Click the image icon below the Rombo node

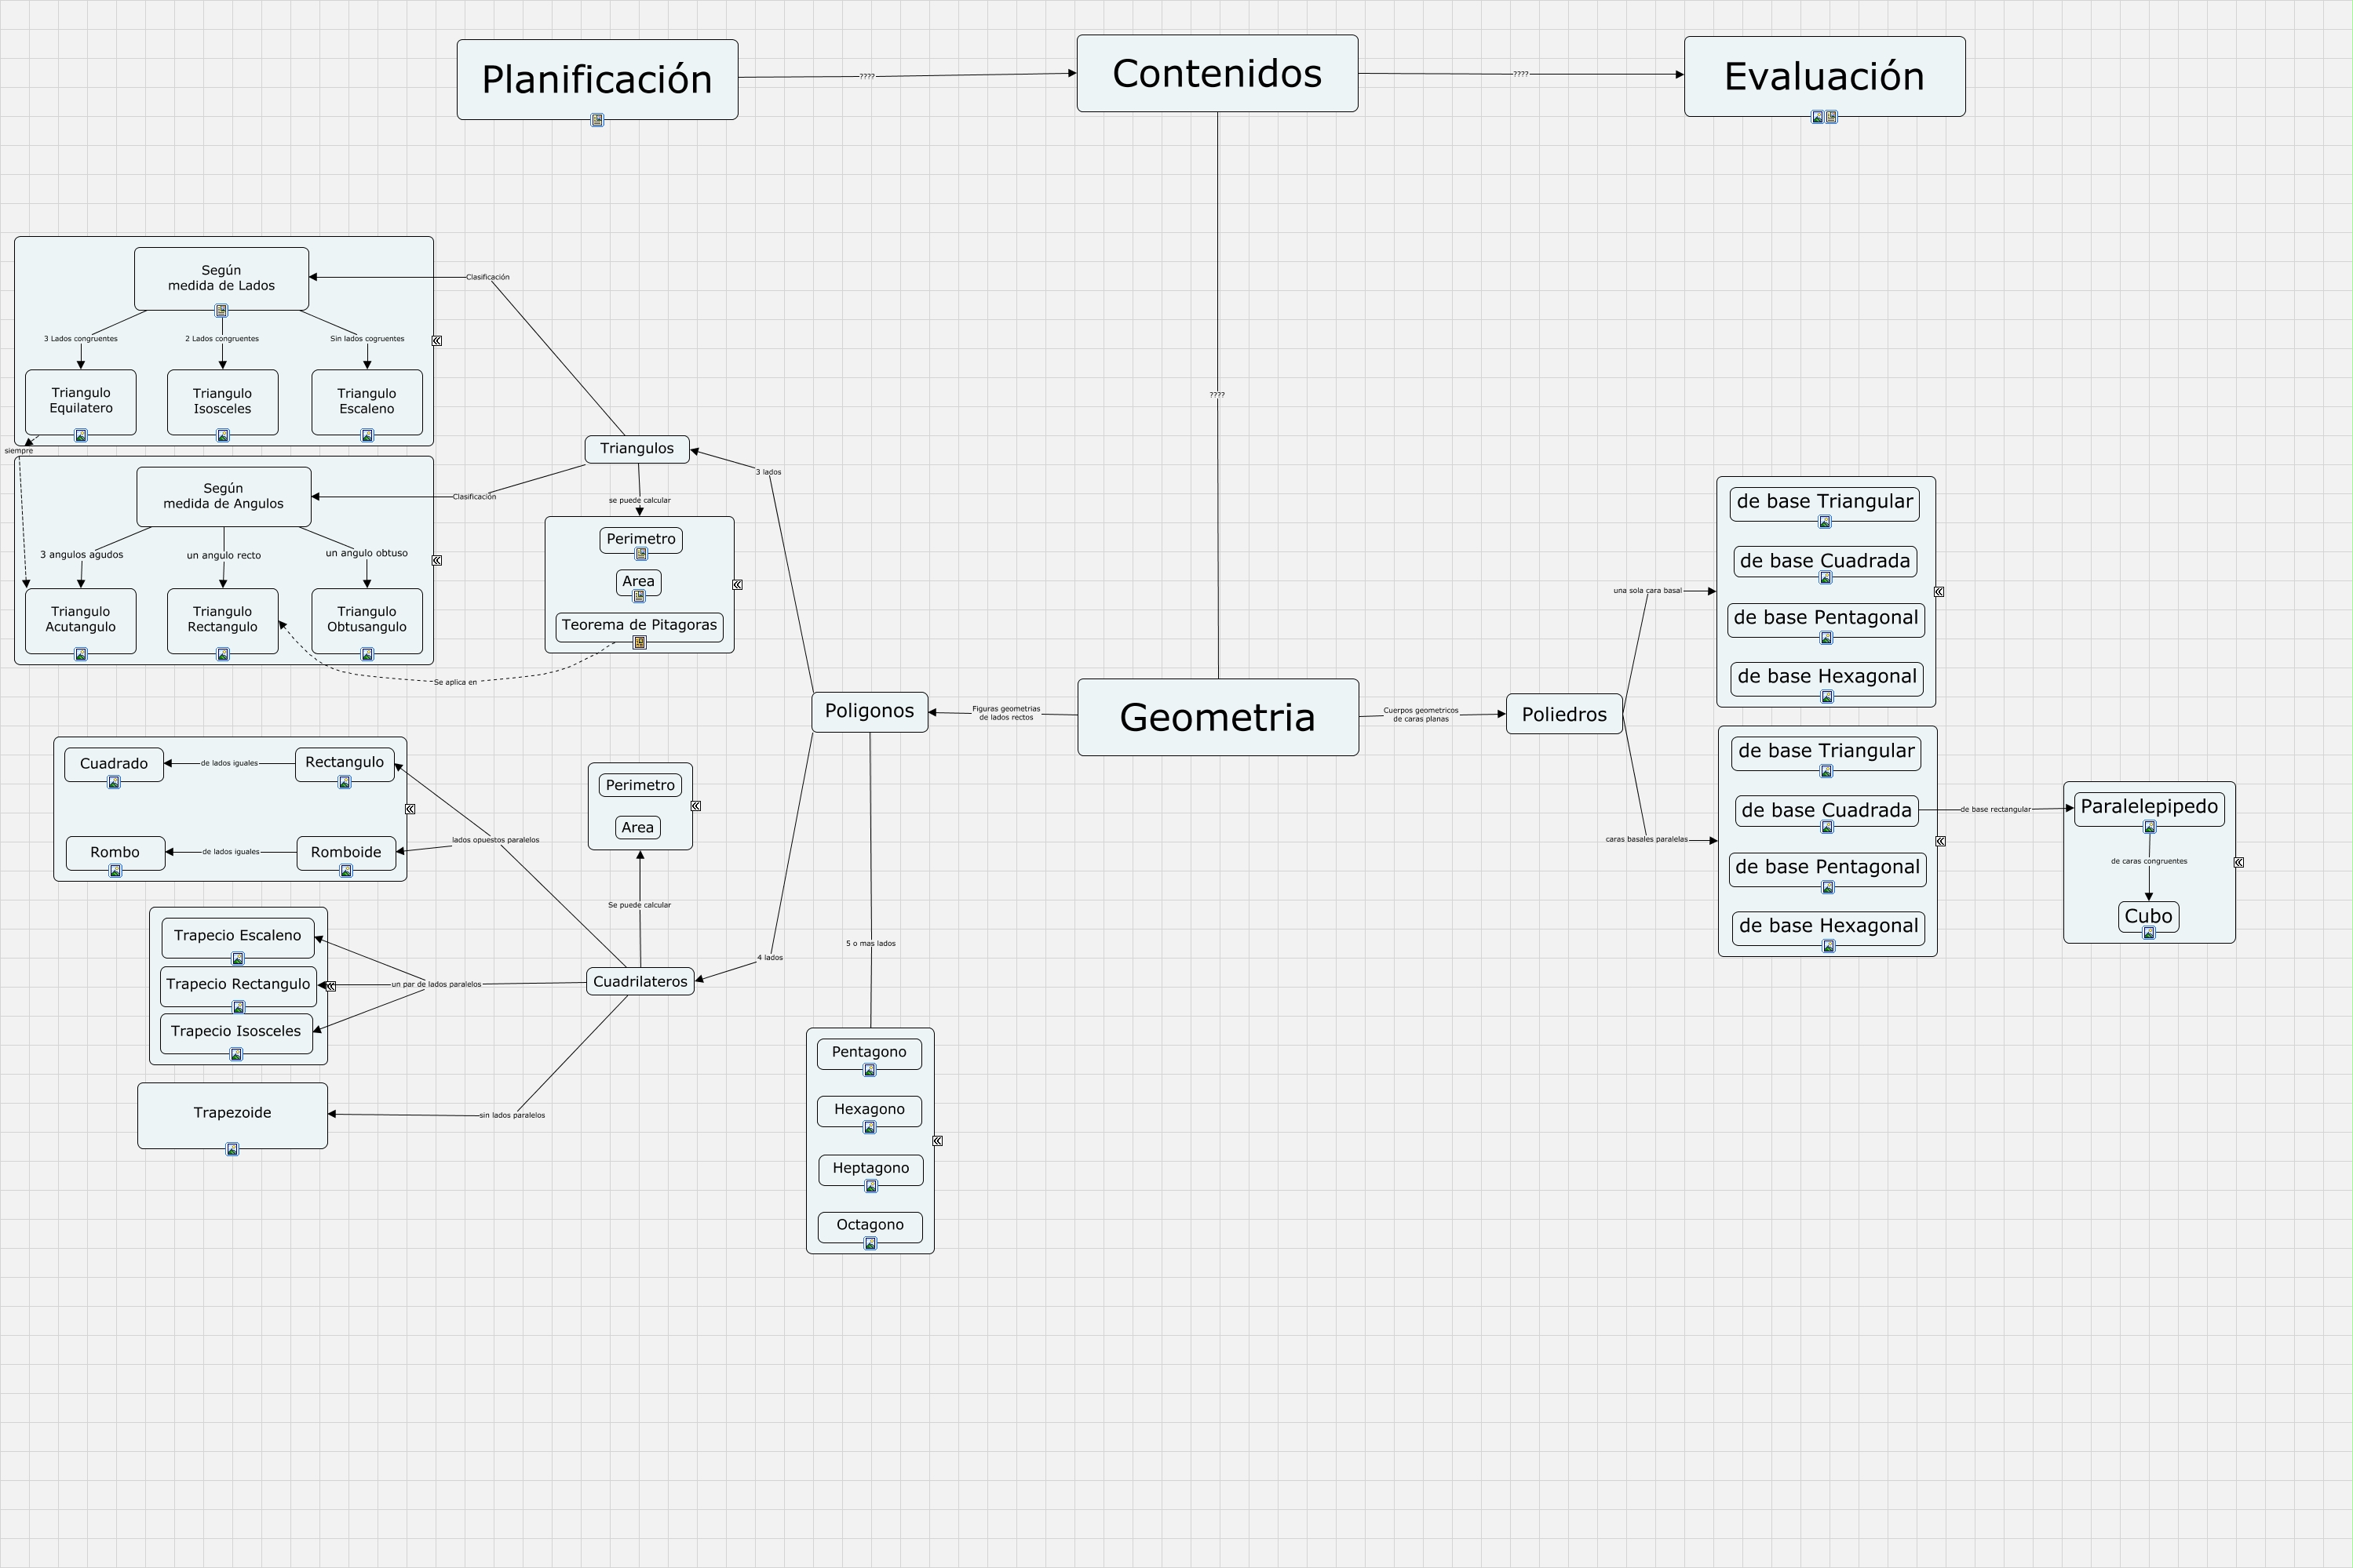115,871
